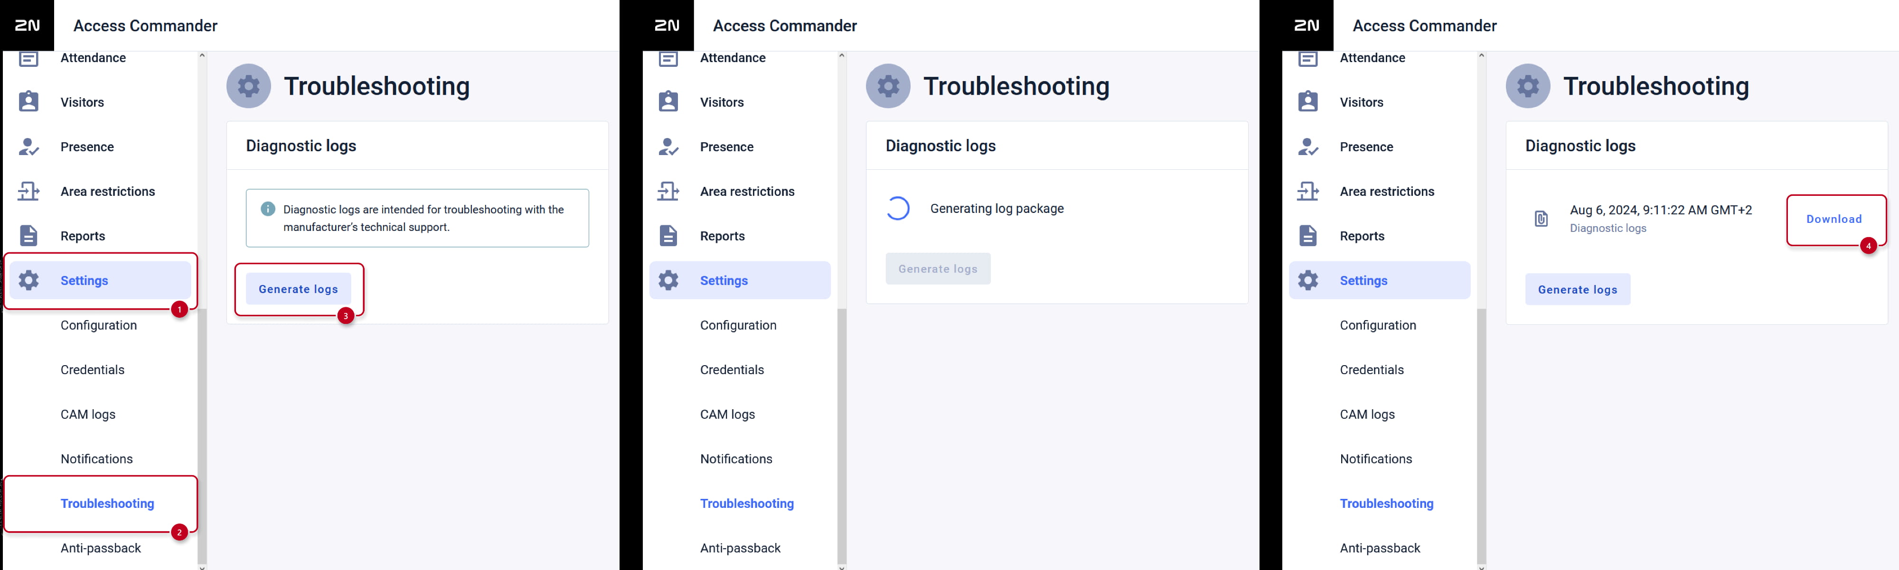Click Troubleshooting round gear icon, right panel
This screenshot has width=1899, height=570.
(x=1528, y=86)
